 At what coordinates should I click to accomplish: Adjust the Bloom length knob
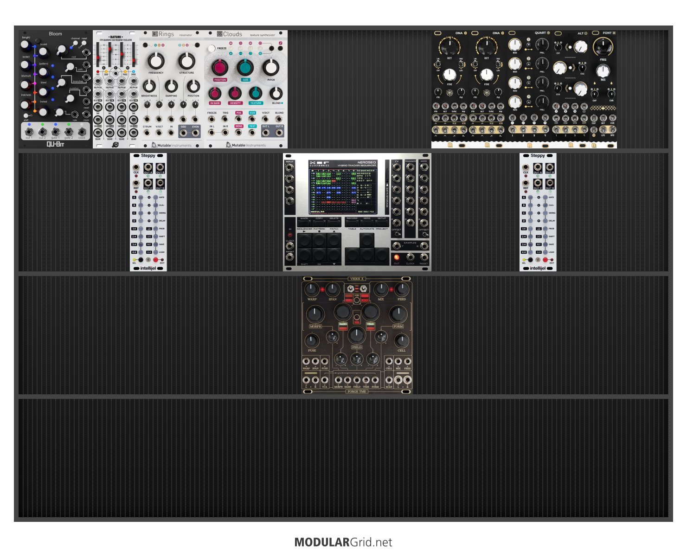pos(25,45)
